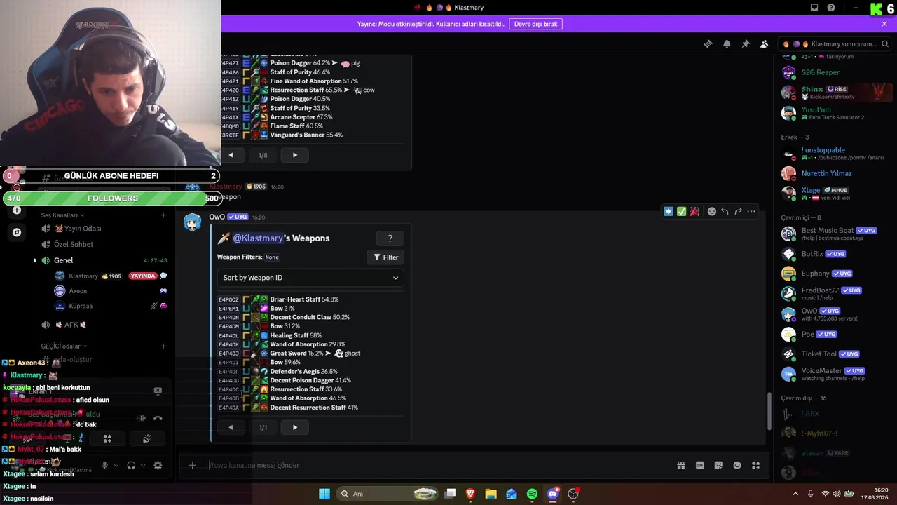Viewport: 897px width, 505px height.
Task: Add a server plus icon
Action: point(17,210)
